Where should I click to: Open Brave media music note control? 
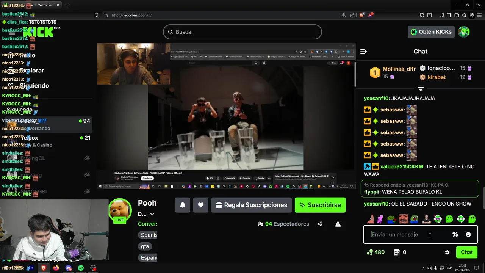click(441, 15)
